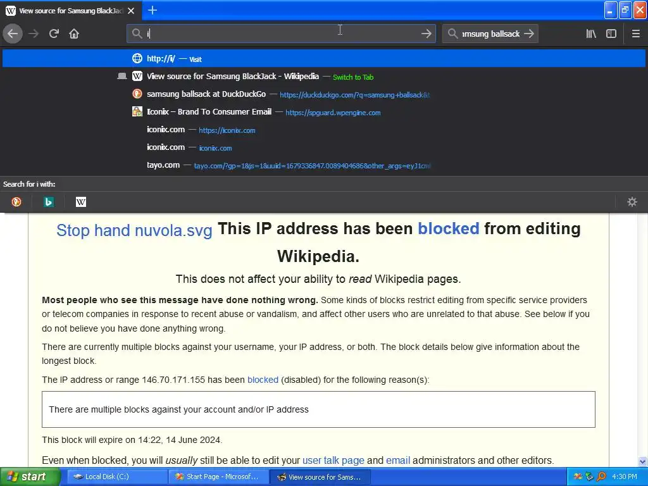Follow the blocked link in the heading
Screen dimensions: 648x486
point(449,228)
